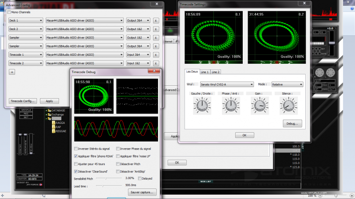
Task: Uncheck Appliquer filtre 'phono RIAA'
Action: click(76, 156)
